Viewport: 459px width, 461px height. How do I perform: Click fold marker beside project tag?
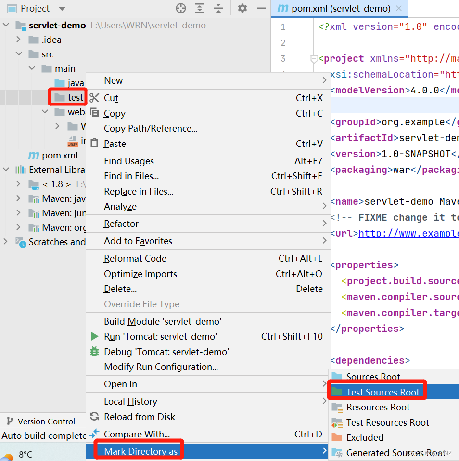(314, 59)
